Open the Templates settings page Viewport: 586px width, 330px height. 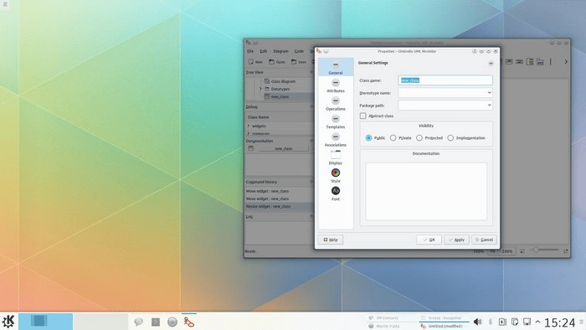[x=336, y=122]
